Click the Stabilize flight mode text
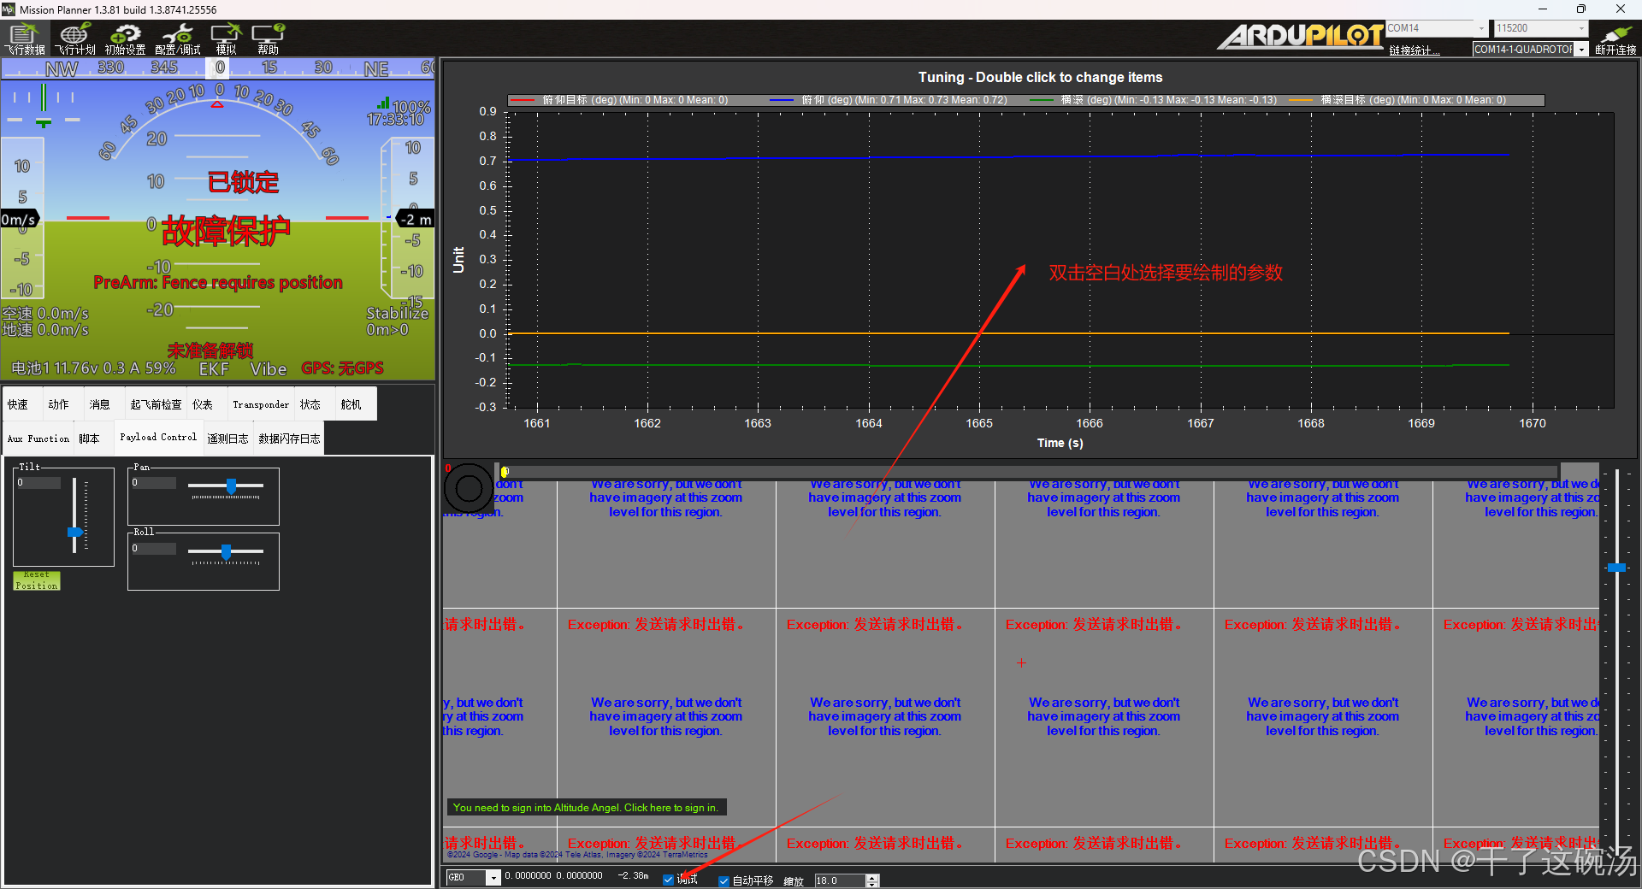This screenshot has width=1642, height=889. (397, 313)
